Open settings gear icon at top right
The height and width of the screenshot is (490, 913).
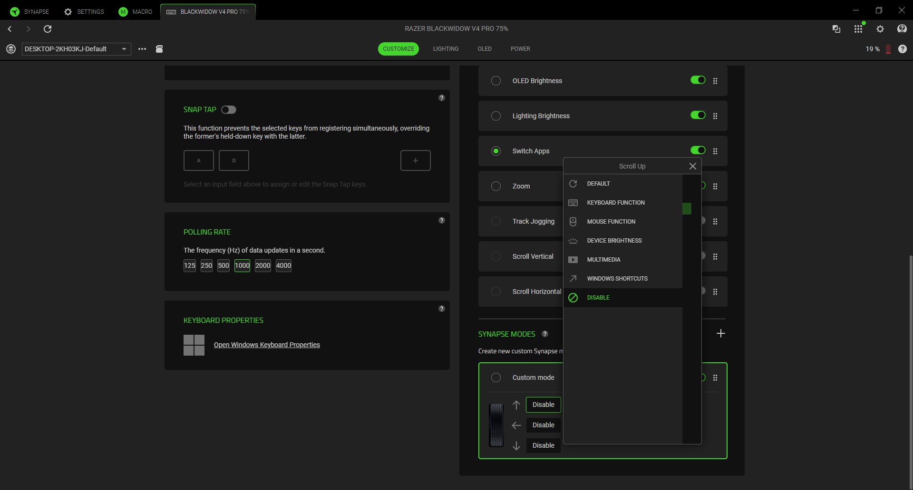(x=880, y=29)
